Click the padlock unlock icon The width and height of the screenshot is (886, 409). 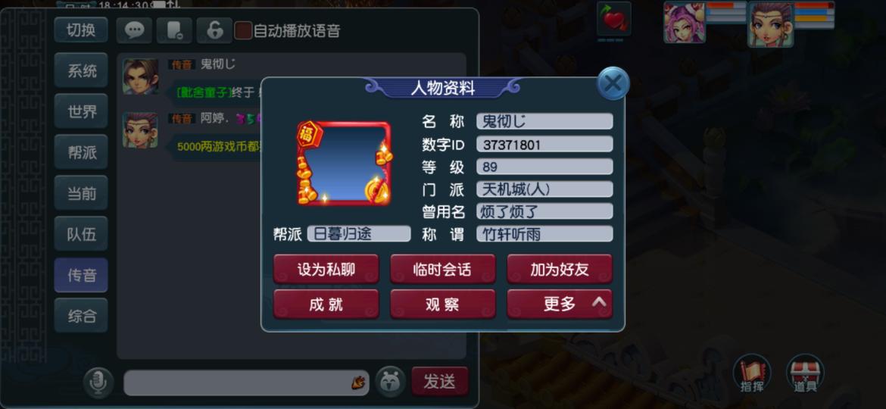point(214,30)
